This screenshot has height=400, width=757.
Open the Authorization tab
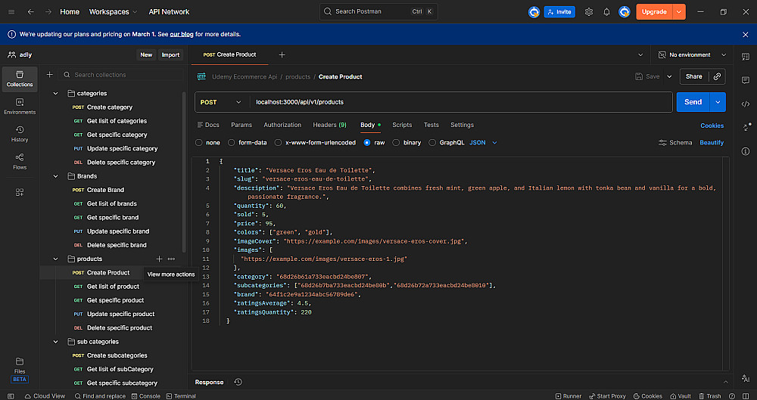pyautogui.click(x=282, y=125)
